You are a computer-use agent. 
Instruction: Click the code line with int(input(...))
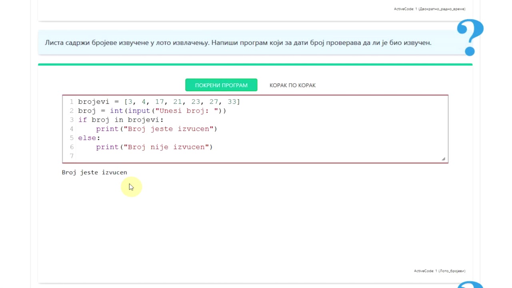tap(152, 111)
